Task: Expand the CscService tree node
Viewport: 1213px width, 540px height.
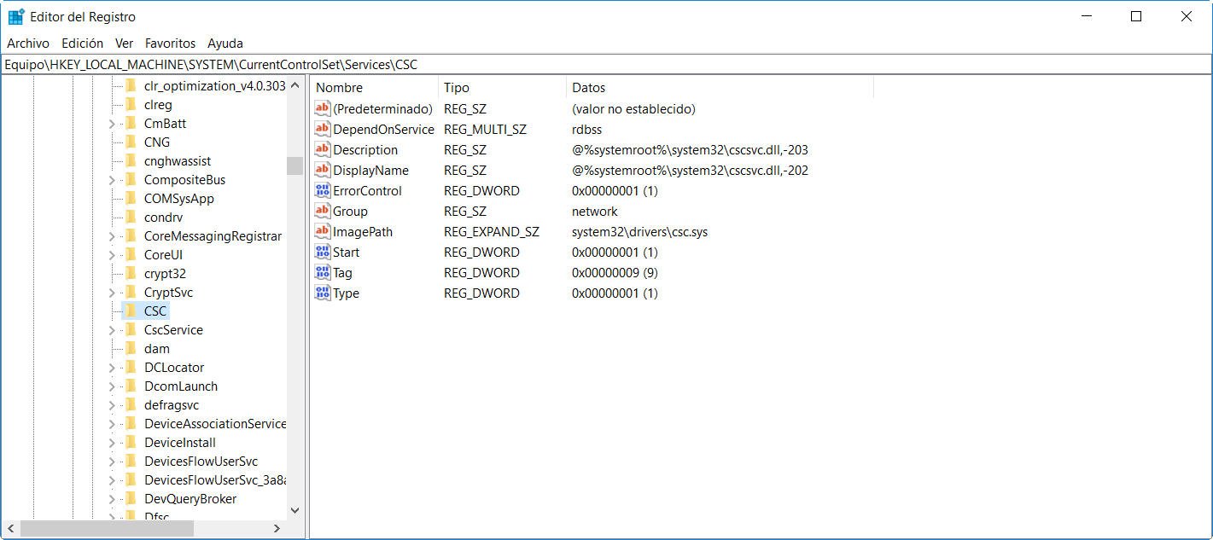Action: pyautogui.click(x=112, y=330)
